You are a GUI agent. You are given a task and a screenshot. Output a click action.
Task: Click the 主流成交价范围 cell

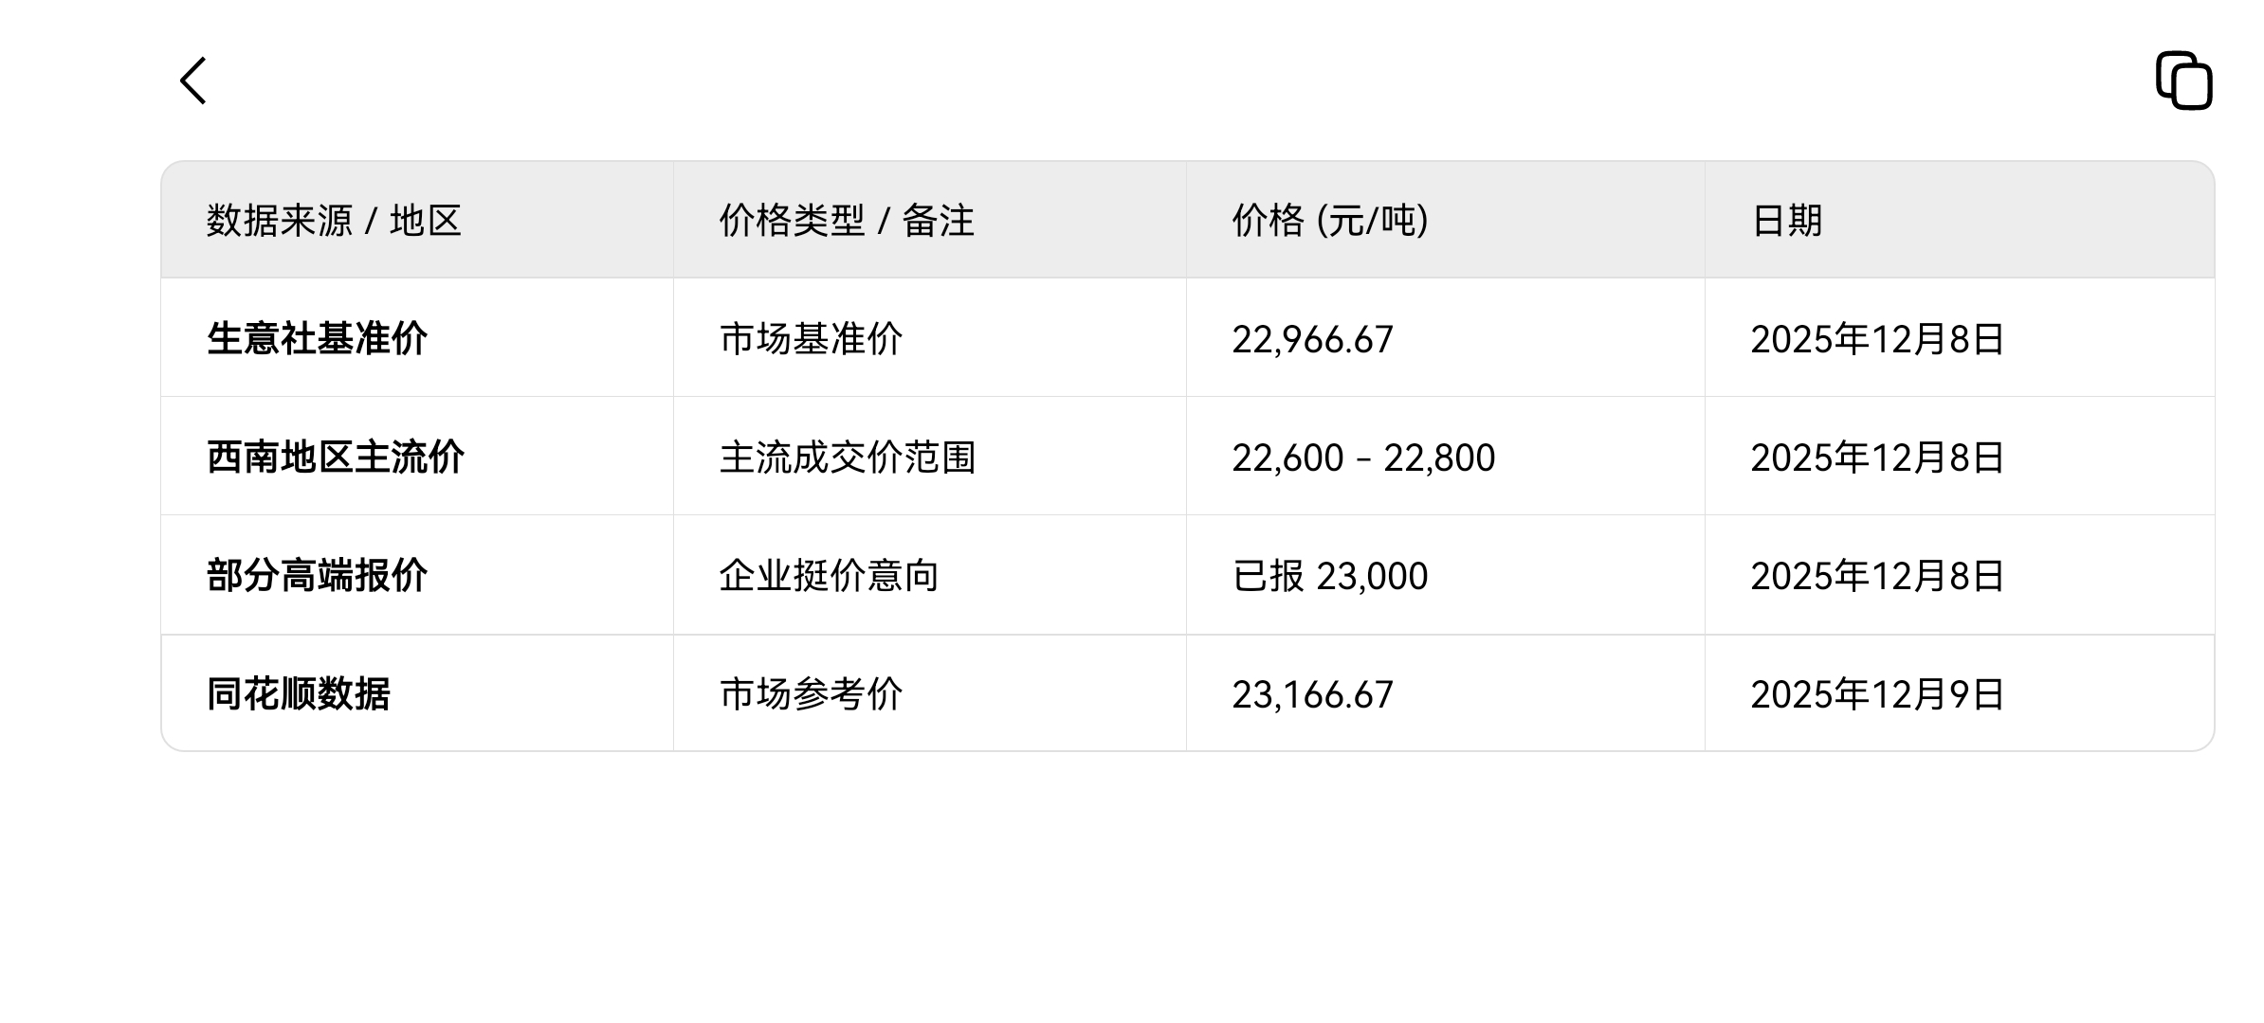pyautogui.click(x=848, y=458)
